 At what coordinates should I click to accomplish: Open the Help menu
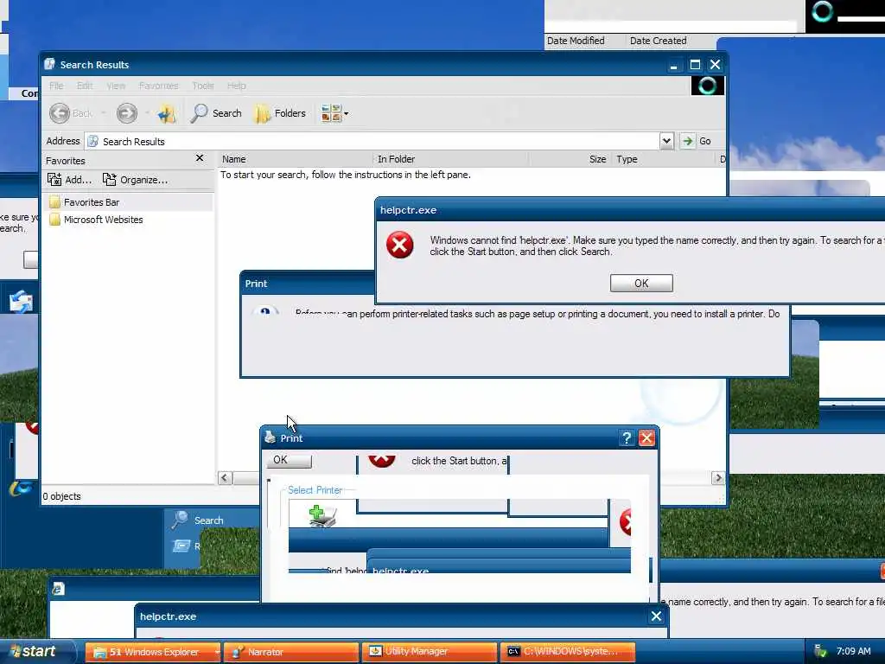(x=237, y=86)
